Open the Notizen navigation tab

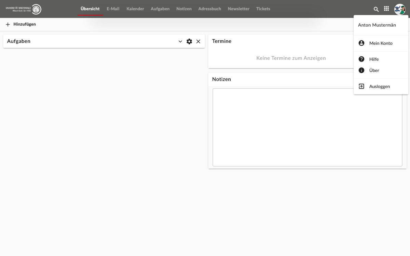pos(184,9)
